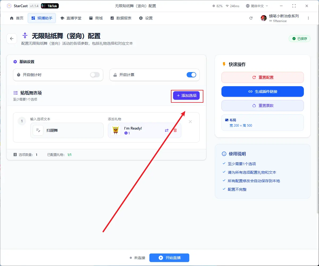Click the swap gift icon for I'm Ready!
This screenshot has width=319, height=266.
pos(167,130)
